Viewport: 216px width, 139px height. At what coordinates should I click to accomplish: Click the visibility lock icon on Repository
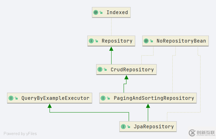pyautogui.click(x=97, y=41)
